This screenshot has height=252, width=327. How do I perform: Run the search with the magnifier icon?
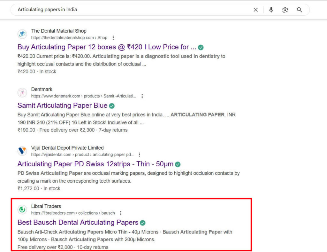[300, 10]
